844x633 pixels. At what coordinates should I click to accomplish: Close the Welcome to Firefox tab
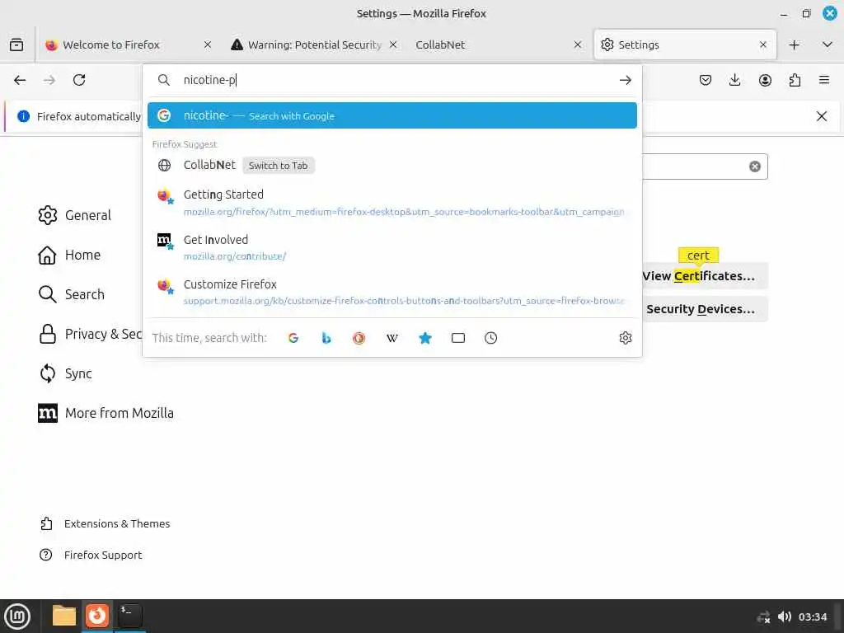pos(207,45)
